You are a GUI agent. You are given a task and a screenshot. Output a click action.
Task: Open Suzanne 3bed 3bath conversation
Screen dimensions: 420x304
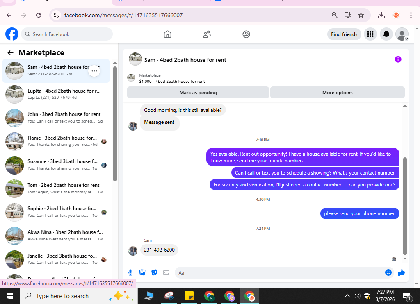[x=56, y=165]
